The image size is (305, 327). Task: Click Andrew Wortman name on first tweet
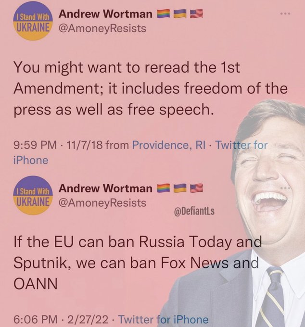[x=105, y=14]
